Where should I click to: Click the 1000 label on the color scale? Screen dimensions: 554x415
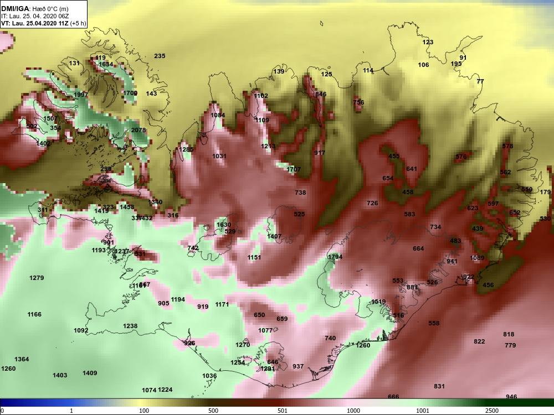(x=353, y=411)
